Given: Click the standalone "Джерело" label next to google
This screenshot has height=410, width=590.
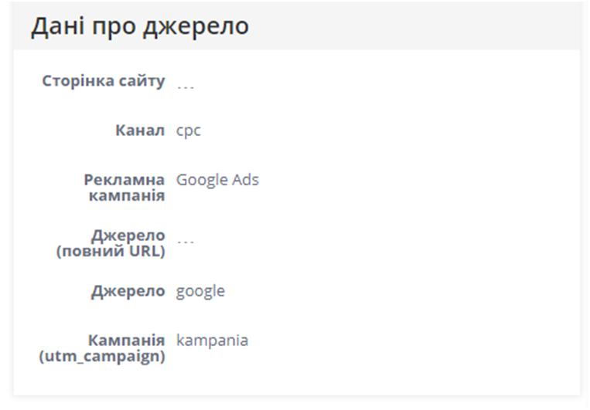Looking at the screenshot, I should (x=128, y=291).
